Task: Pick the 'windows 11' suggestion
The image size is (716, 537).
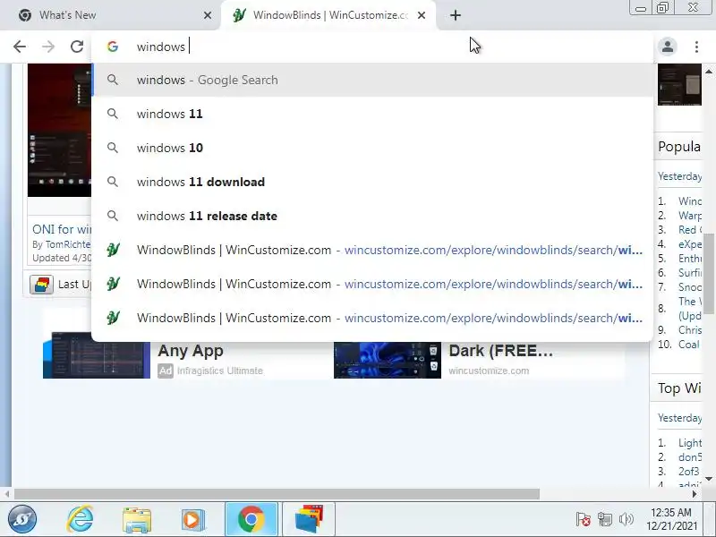Action: (372, 114)
